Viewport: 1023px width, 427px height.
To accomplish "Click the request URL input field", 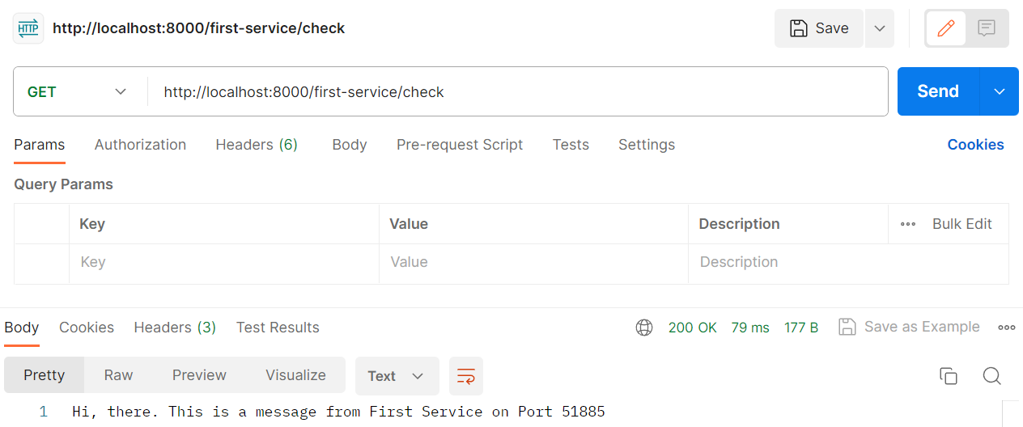I will (518, 91).
